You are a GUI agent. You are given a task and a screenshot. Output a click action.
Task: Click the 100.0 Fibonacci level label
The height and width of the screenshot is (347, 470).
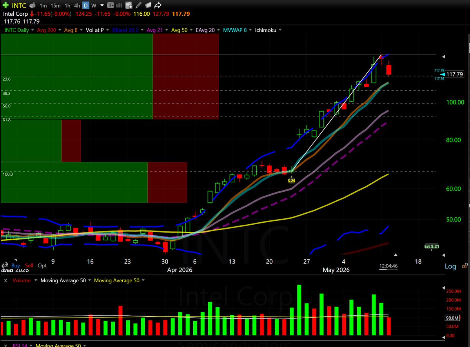pos(8,174)
